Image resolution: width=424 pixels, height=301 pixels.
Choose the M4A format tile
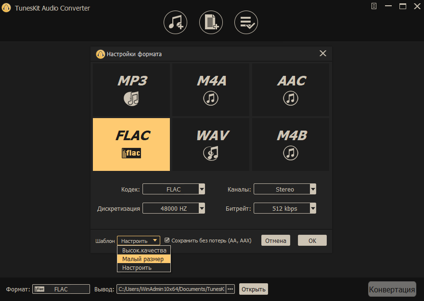(211, 90)
